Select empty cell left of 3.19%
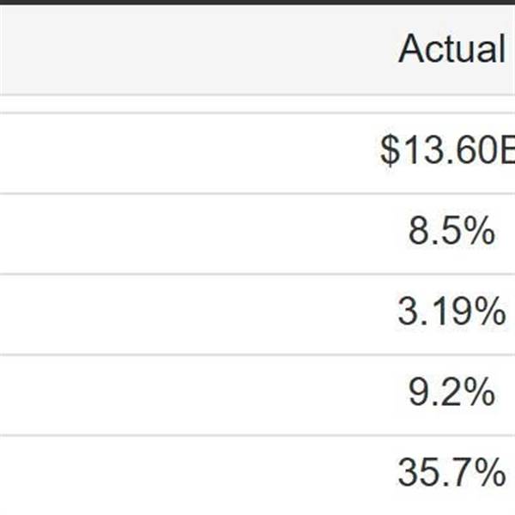The image size is (515, 515). pyautogui.click(x=172, y=313)
